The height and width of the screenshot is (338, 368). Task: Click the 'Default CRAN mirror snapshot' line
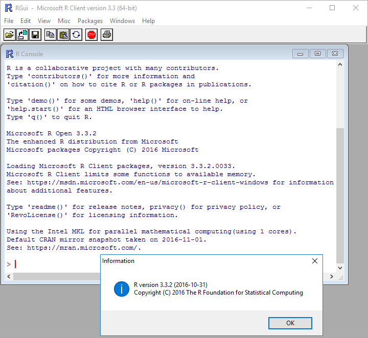(x=106, y=239)
